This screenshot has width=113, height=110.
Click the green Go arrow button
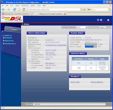pyautogui.click(x=84, y=9)
